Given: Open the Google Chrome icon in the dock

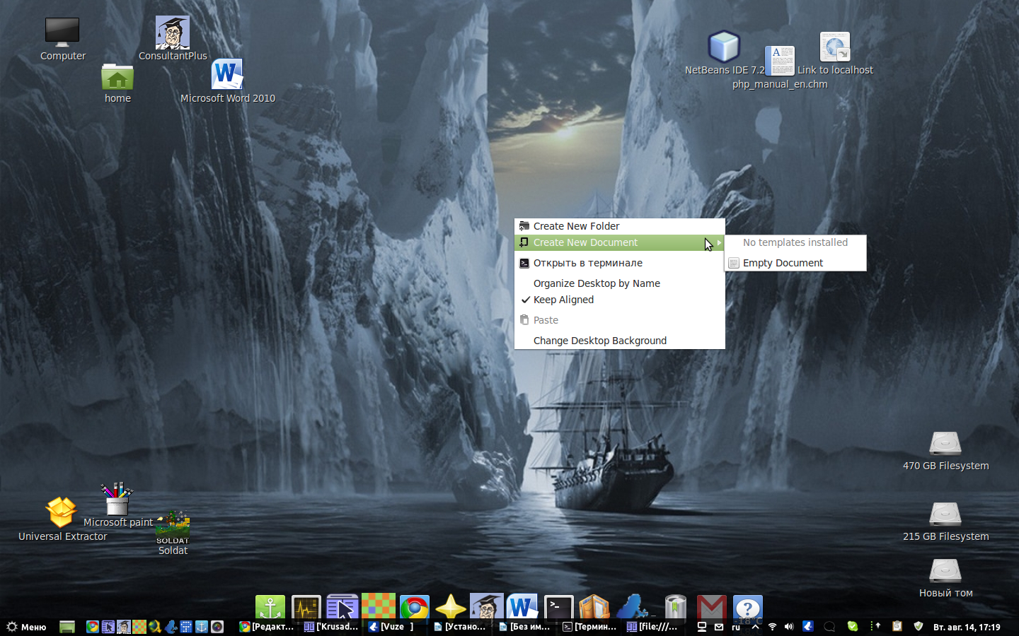Looking at the screenshot, I should [415, 607].
